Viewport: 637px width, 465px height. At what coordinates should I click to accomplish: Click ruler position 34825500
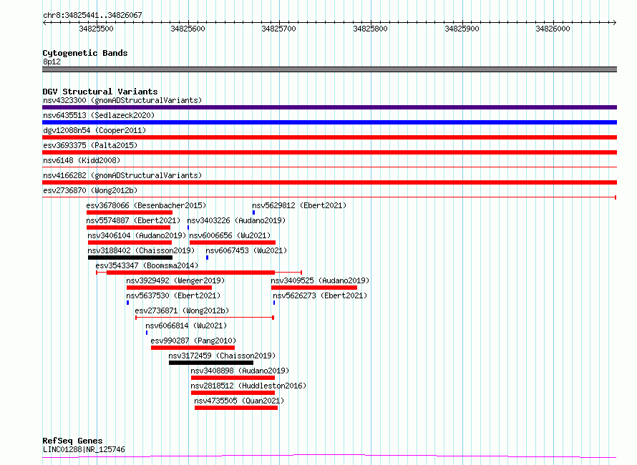tap(97, 29)
